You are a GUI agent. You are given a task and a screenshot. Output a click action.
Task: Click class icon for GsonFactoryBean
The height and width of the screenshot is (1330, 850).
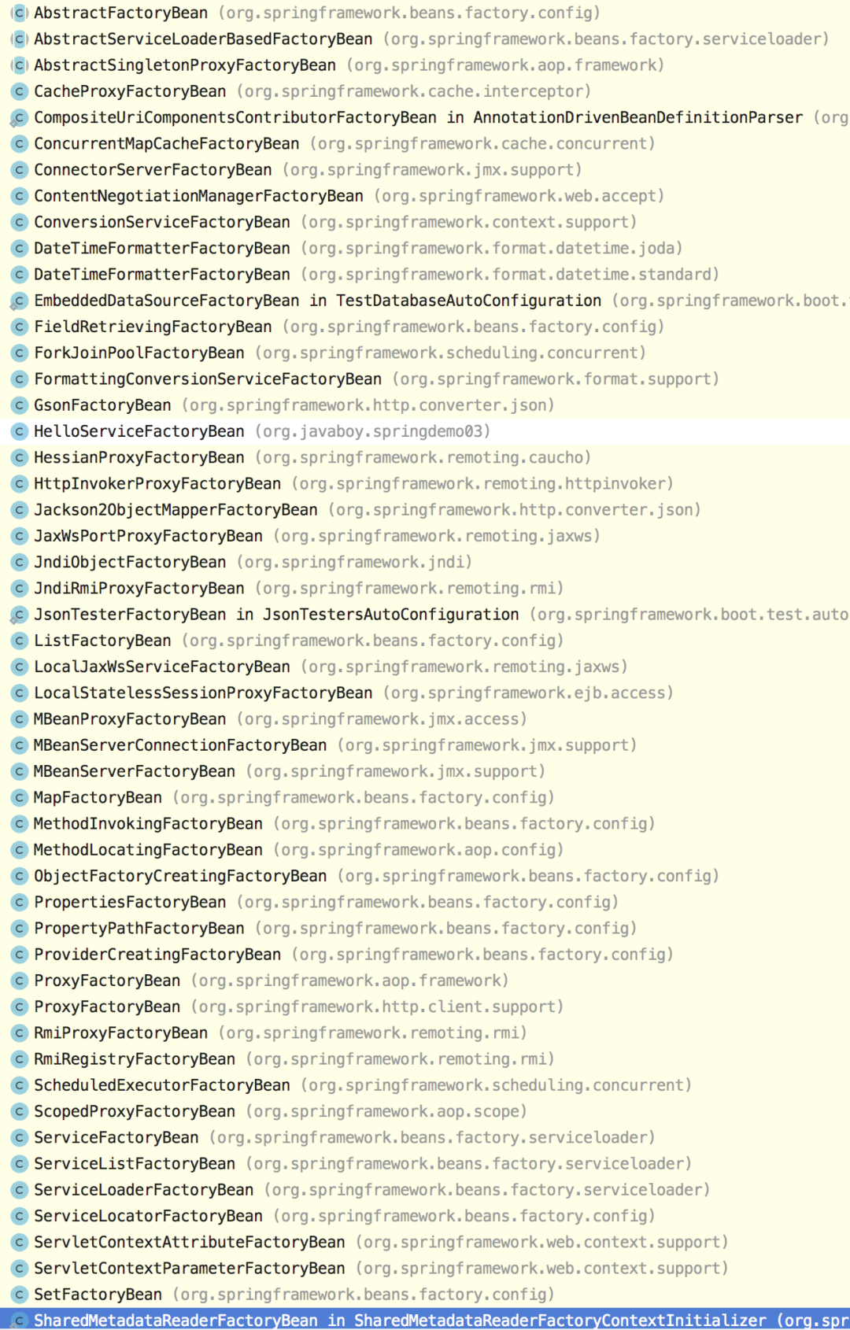[19, 405]
